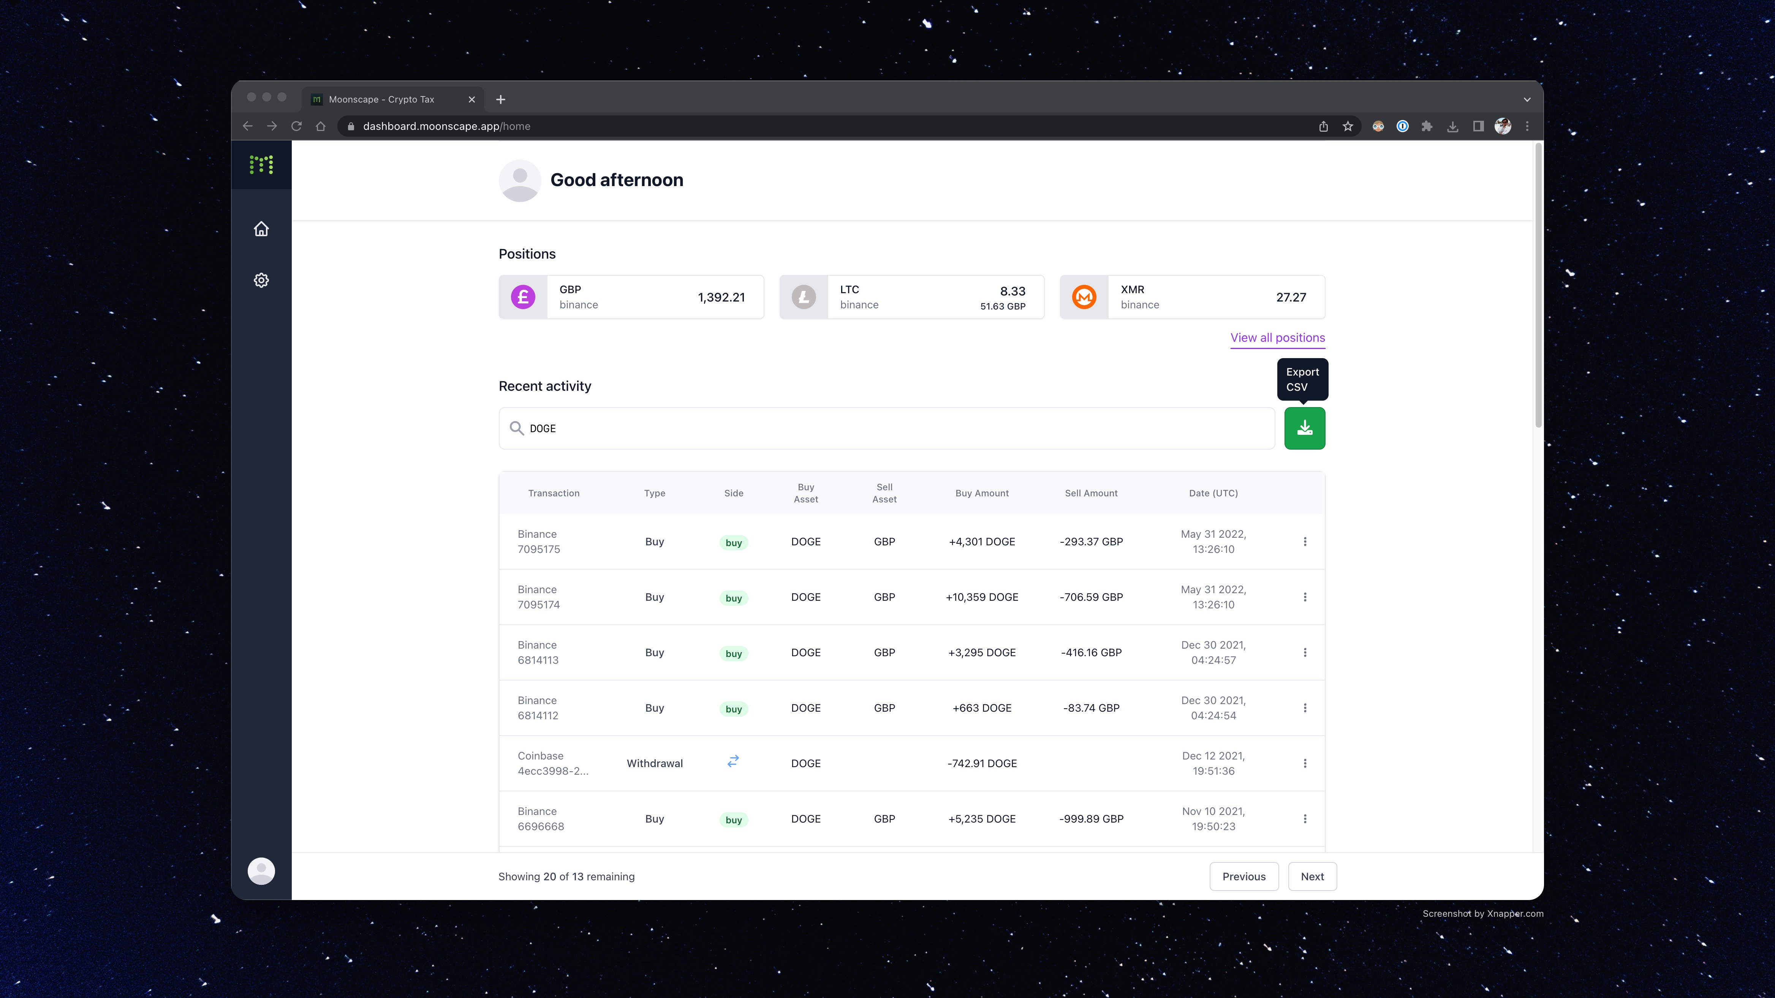The width and height of the screenshot is (1775, 998).
Task: Toggle browser side panel icon
Action: (x=1478, y=126)
